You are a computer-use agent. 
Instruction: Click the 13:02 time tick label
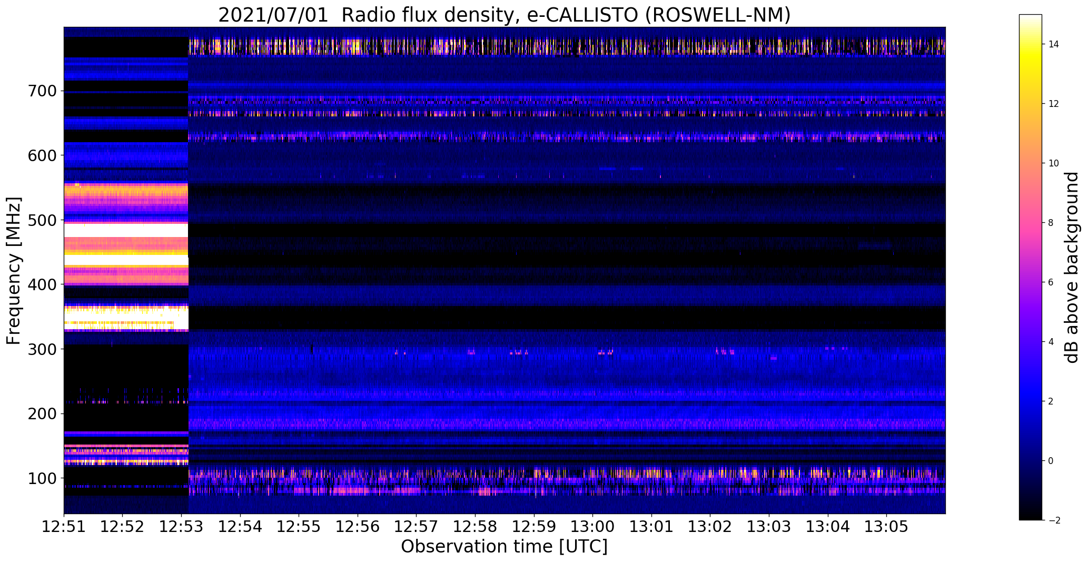(710, 527)
